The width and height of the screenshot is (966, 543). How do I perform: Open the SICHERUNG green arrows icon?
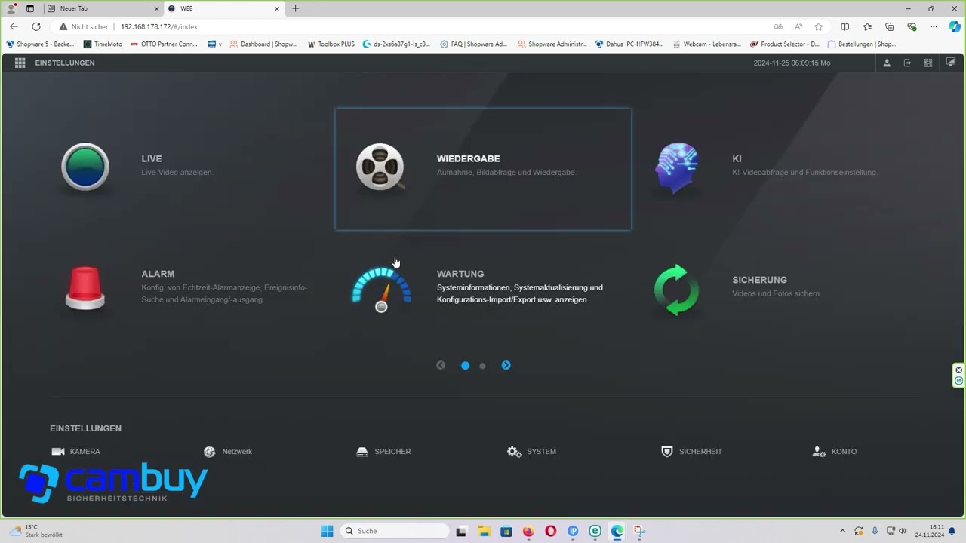click(x=676, y=290)
